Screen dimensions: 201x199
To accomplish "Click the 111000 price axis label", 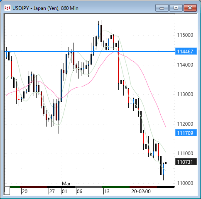I will pos(185,153).
